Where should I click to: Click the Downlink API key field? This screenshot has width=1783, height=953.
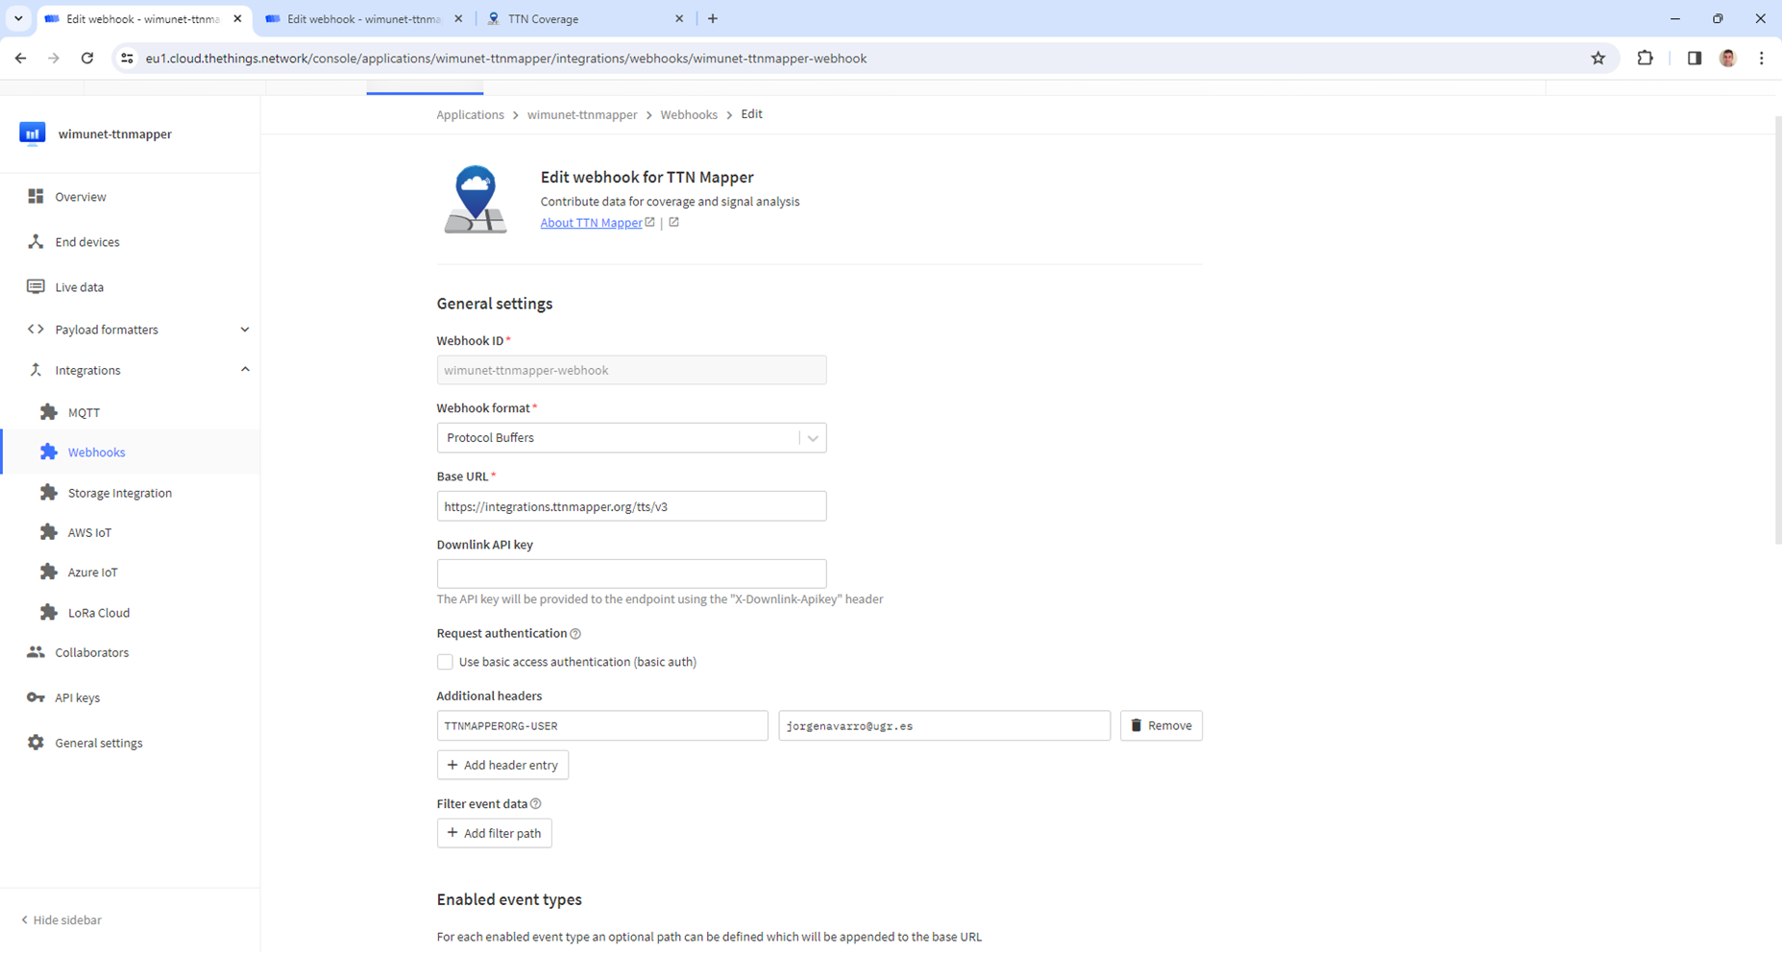tap(631, 574)
